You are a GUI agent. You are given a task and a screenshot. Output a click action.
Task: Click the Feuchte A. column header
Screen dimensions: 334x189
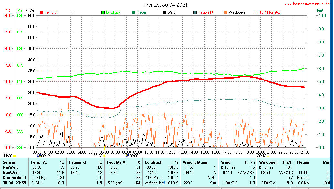tap(117, 162)
